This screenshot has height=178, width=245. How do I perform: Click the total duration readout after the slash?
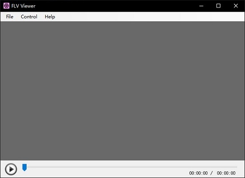click(226, 173)
